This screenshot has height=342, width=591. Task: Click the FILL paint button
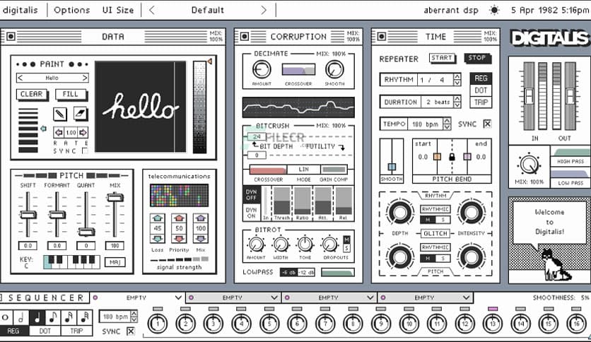[71, 94]
